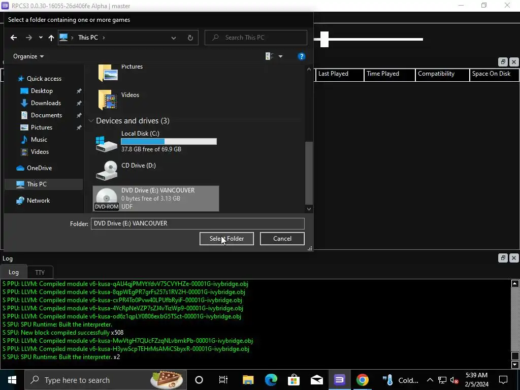The height and width of the screenshot is (390, 520).
Task: Click file list scrollbar down arrow
Action: [309, 209]
